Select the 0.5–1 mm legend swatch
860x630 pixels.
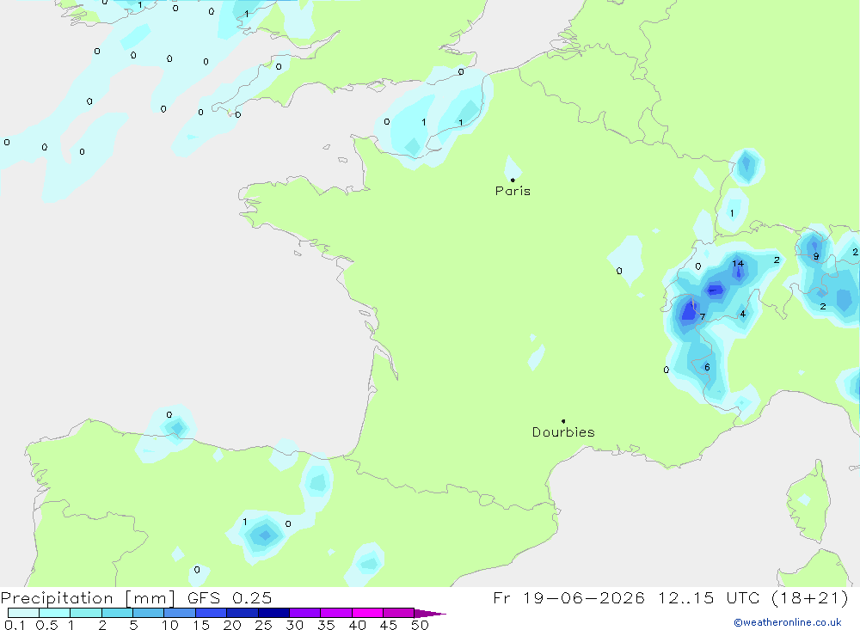(55, 613)
